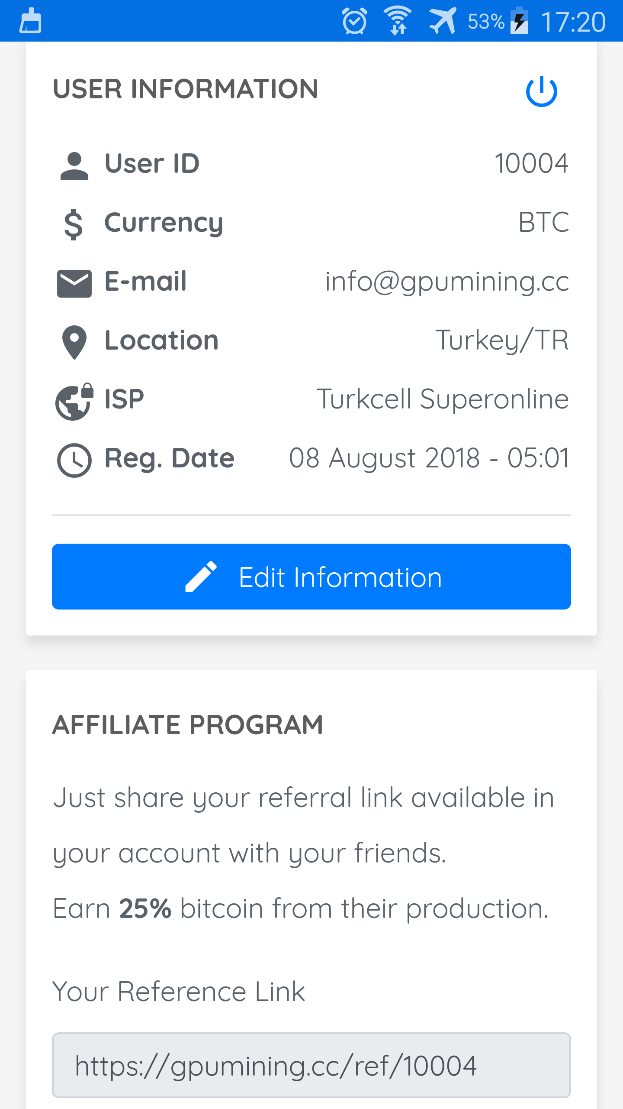Viewport: 623px width, 1109px height.
Task: Click the reference link input field
Action: click(311, 1065)
